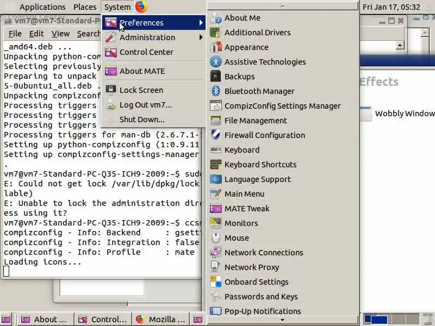Open the Monitors icon
Viewport: 435px width, 326px height.
click(216, 223)
